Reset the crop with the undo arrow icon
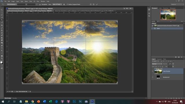 [90, 4]
